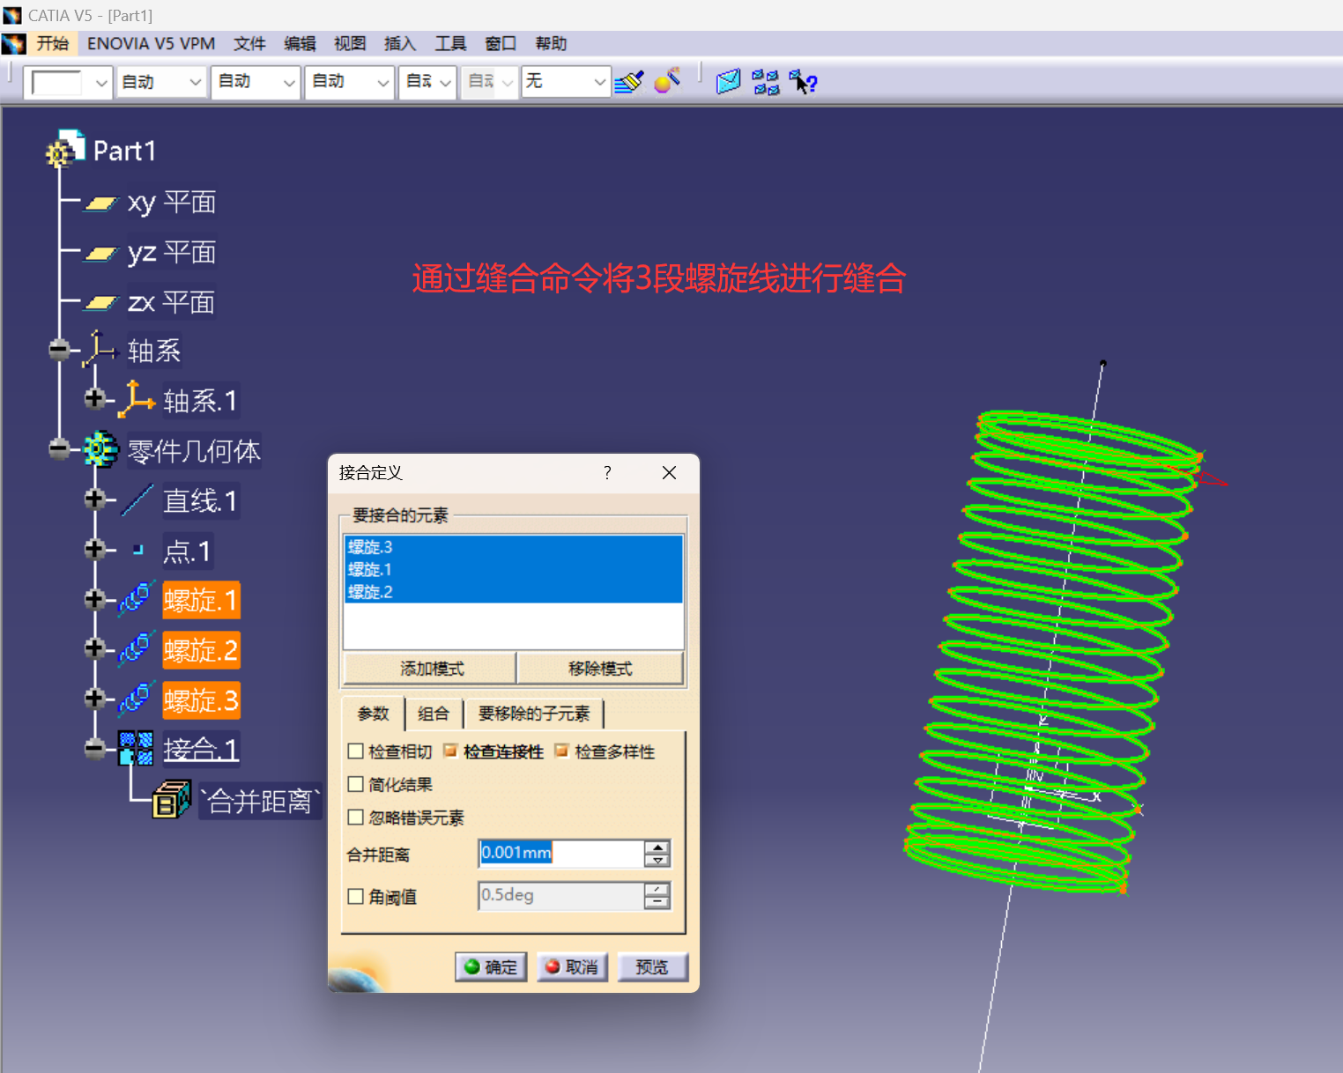1343x1073 pixels.
Task: Collapse the 零件几何体 tree node
Action: click(59, 449)
